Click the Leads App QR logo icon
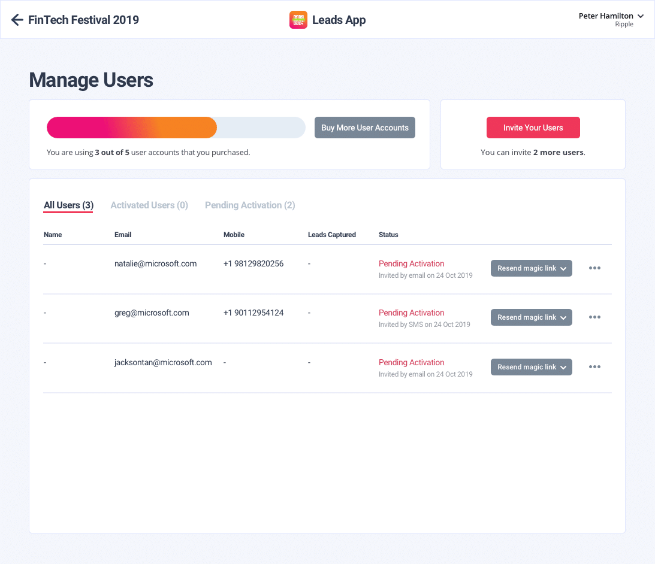655x564 pixels. (298, 20)
